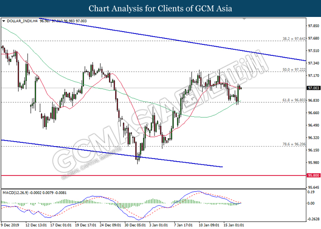
Task: Click the 19 Dec 17:01 date label
Action: 86,225
